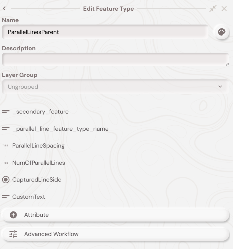Select the ParallelLineSpacing attribute row
Image resolution: width=233 pixels, height=249 pixels.
click(38, 146)
